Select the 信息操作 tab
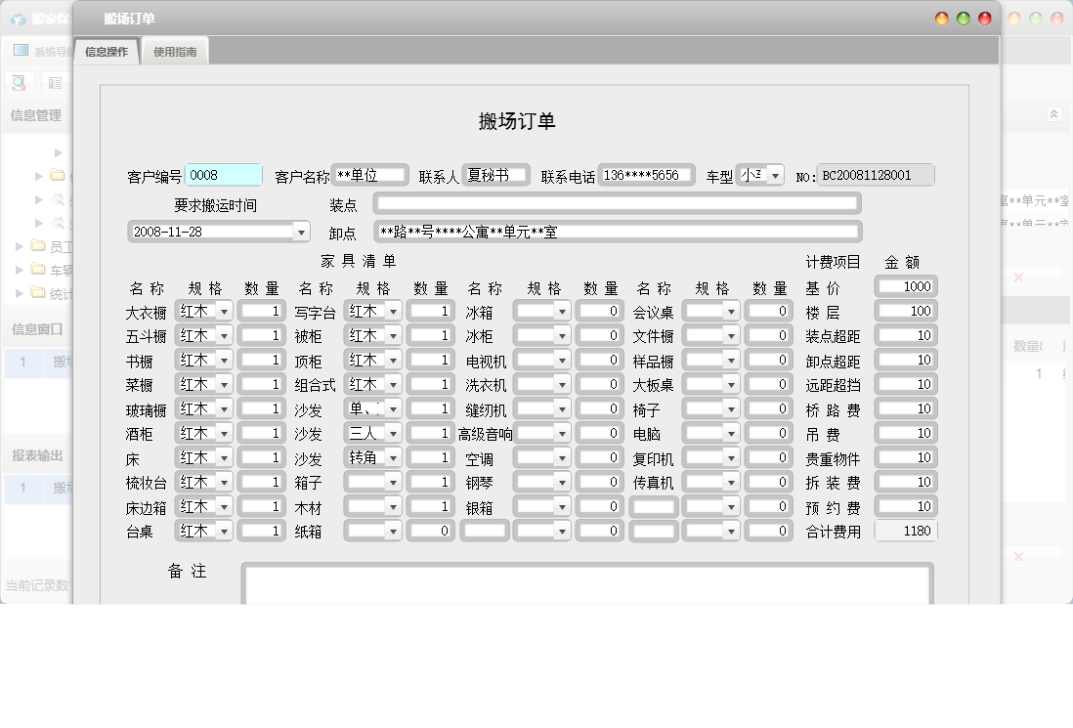Image resolution: width=1073 pixels, height=728 pixels. tap(107, 51)
